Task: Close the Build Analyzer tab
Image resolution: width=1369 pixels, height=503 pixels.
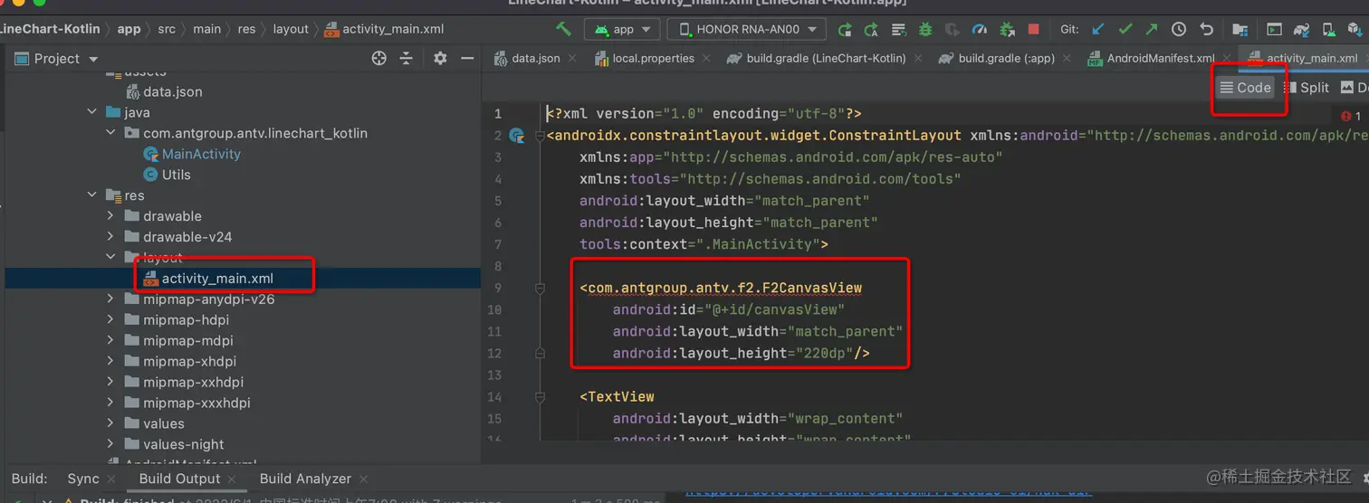Action: 363,479
